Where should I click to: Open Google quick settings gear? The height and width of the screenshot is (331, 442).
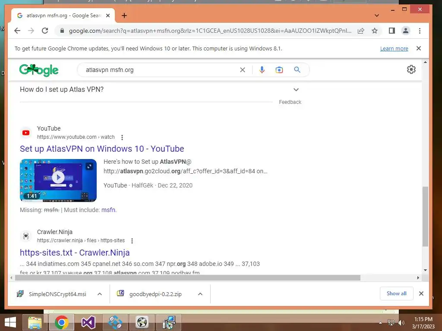(x=411, y=69)
